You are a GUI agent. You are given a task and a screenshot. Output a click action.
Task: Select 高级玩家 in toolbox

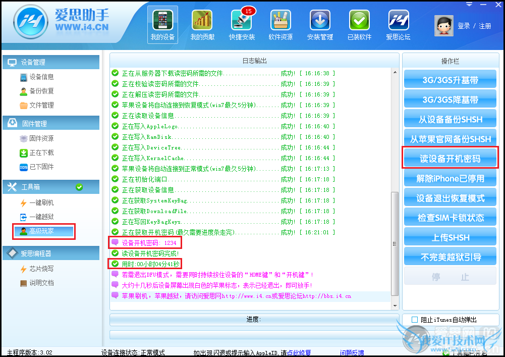(x=44, y=231)
